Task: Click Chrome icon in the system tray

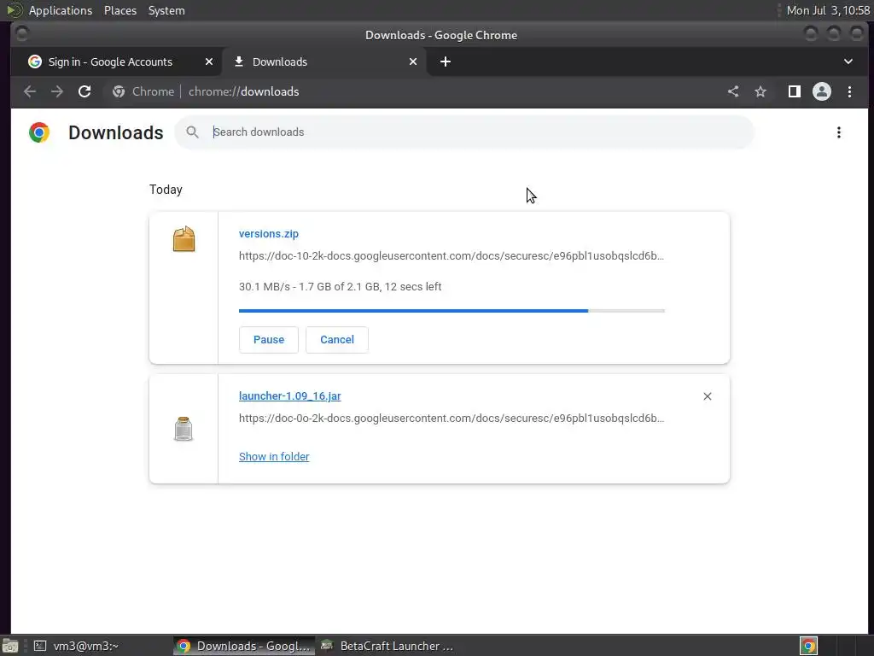Action: [x=808, y=646]
